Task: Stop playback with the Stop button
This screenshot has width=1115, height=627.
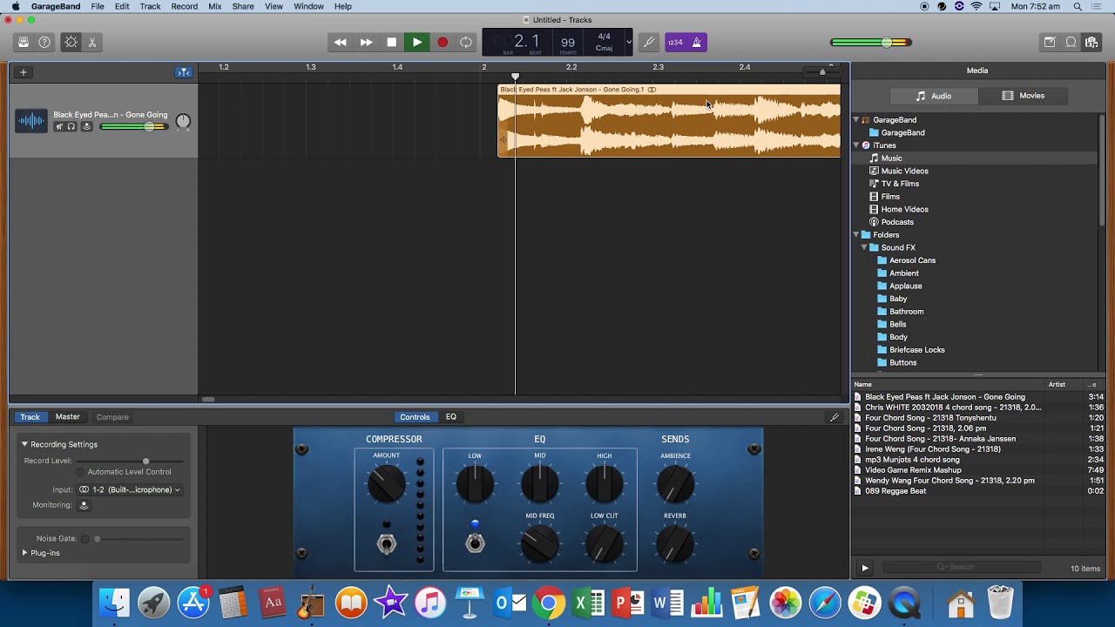Action: click(x=391, y=42)
